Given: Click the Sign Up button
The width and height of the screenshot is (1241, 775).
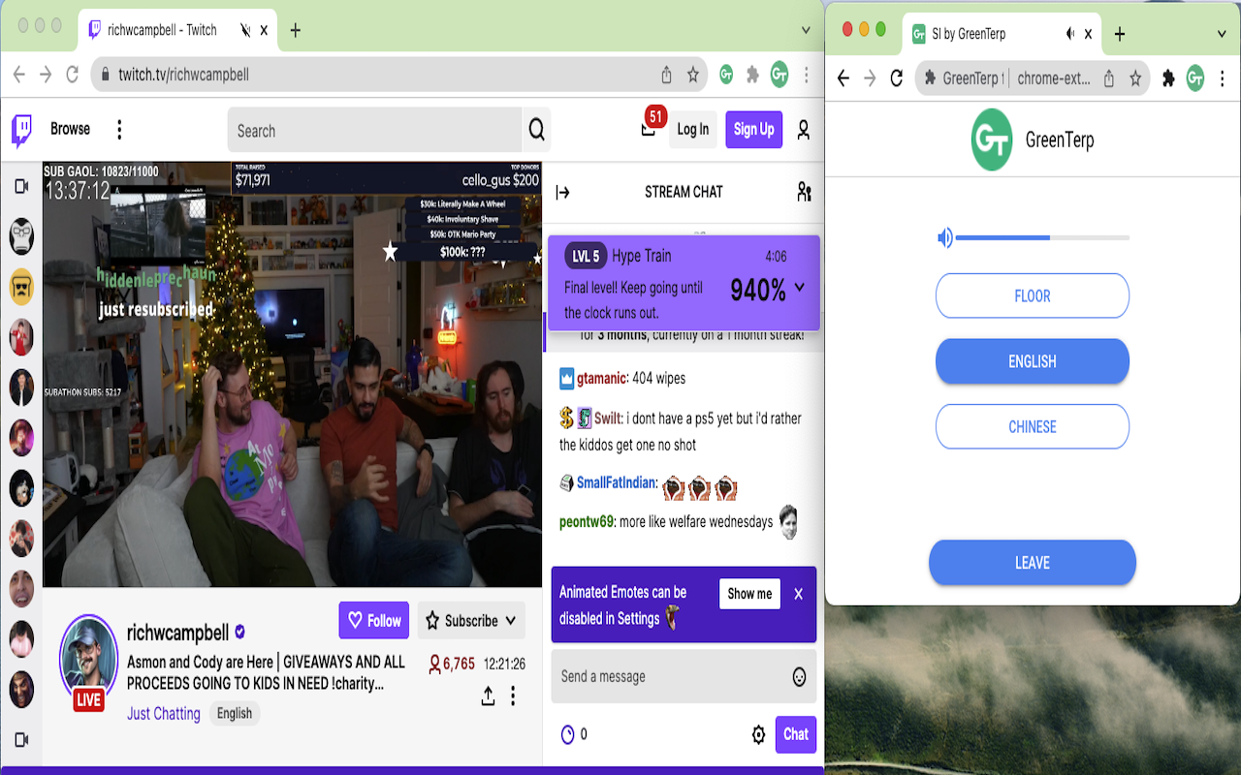Looking at the screenshot, I should pyautogui.click(x=753, y=130).
